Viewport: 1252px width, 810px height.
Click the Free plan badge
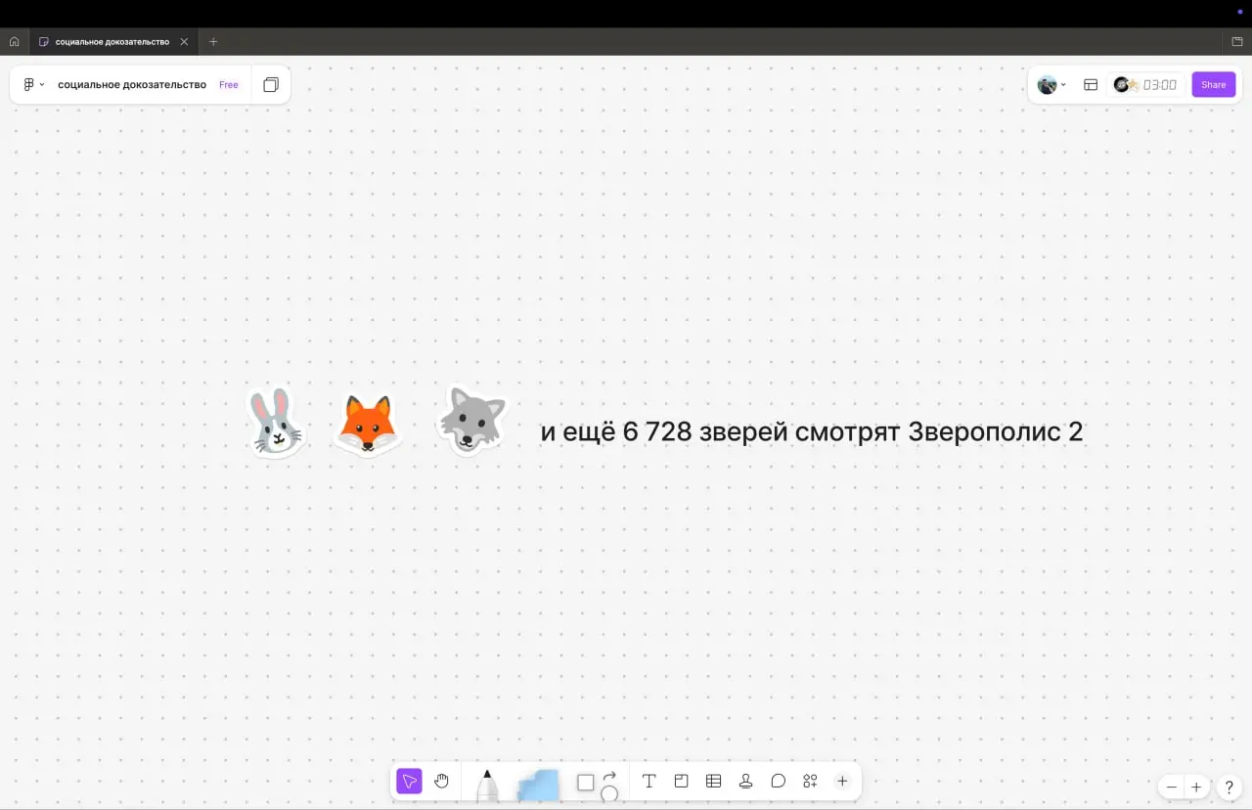pyautogui.click(x=229, y=85)
